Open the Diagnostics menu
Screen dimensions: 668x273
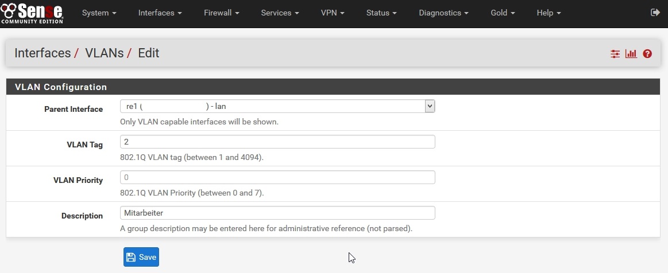point(443,13)
